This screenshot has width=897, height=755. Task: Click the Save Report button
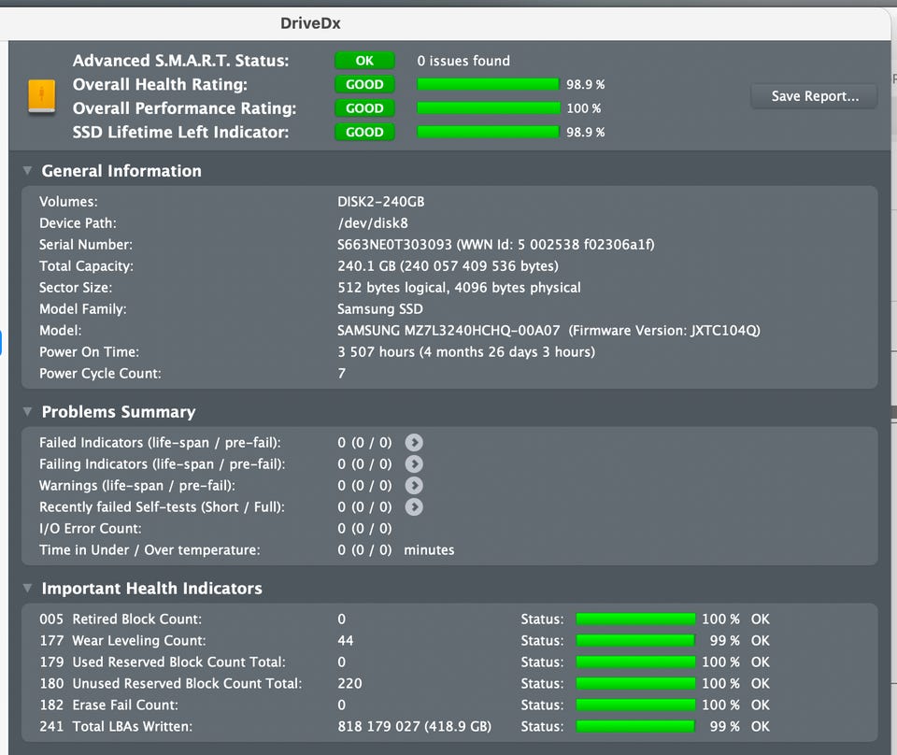814,96
